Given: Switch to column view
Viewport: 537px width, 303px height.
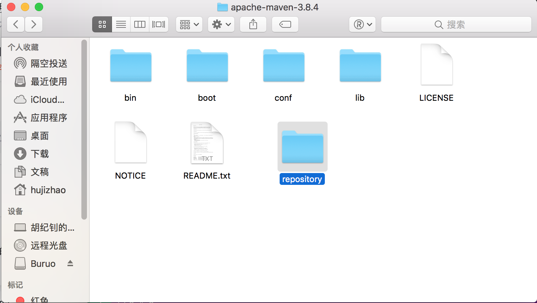Looking at the screenshot, I should click(140, 24).
